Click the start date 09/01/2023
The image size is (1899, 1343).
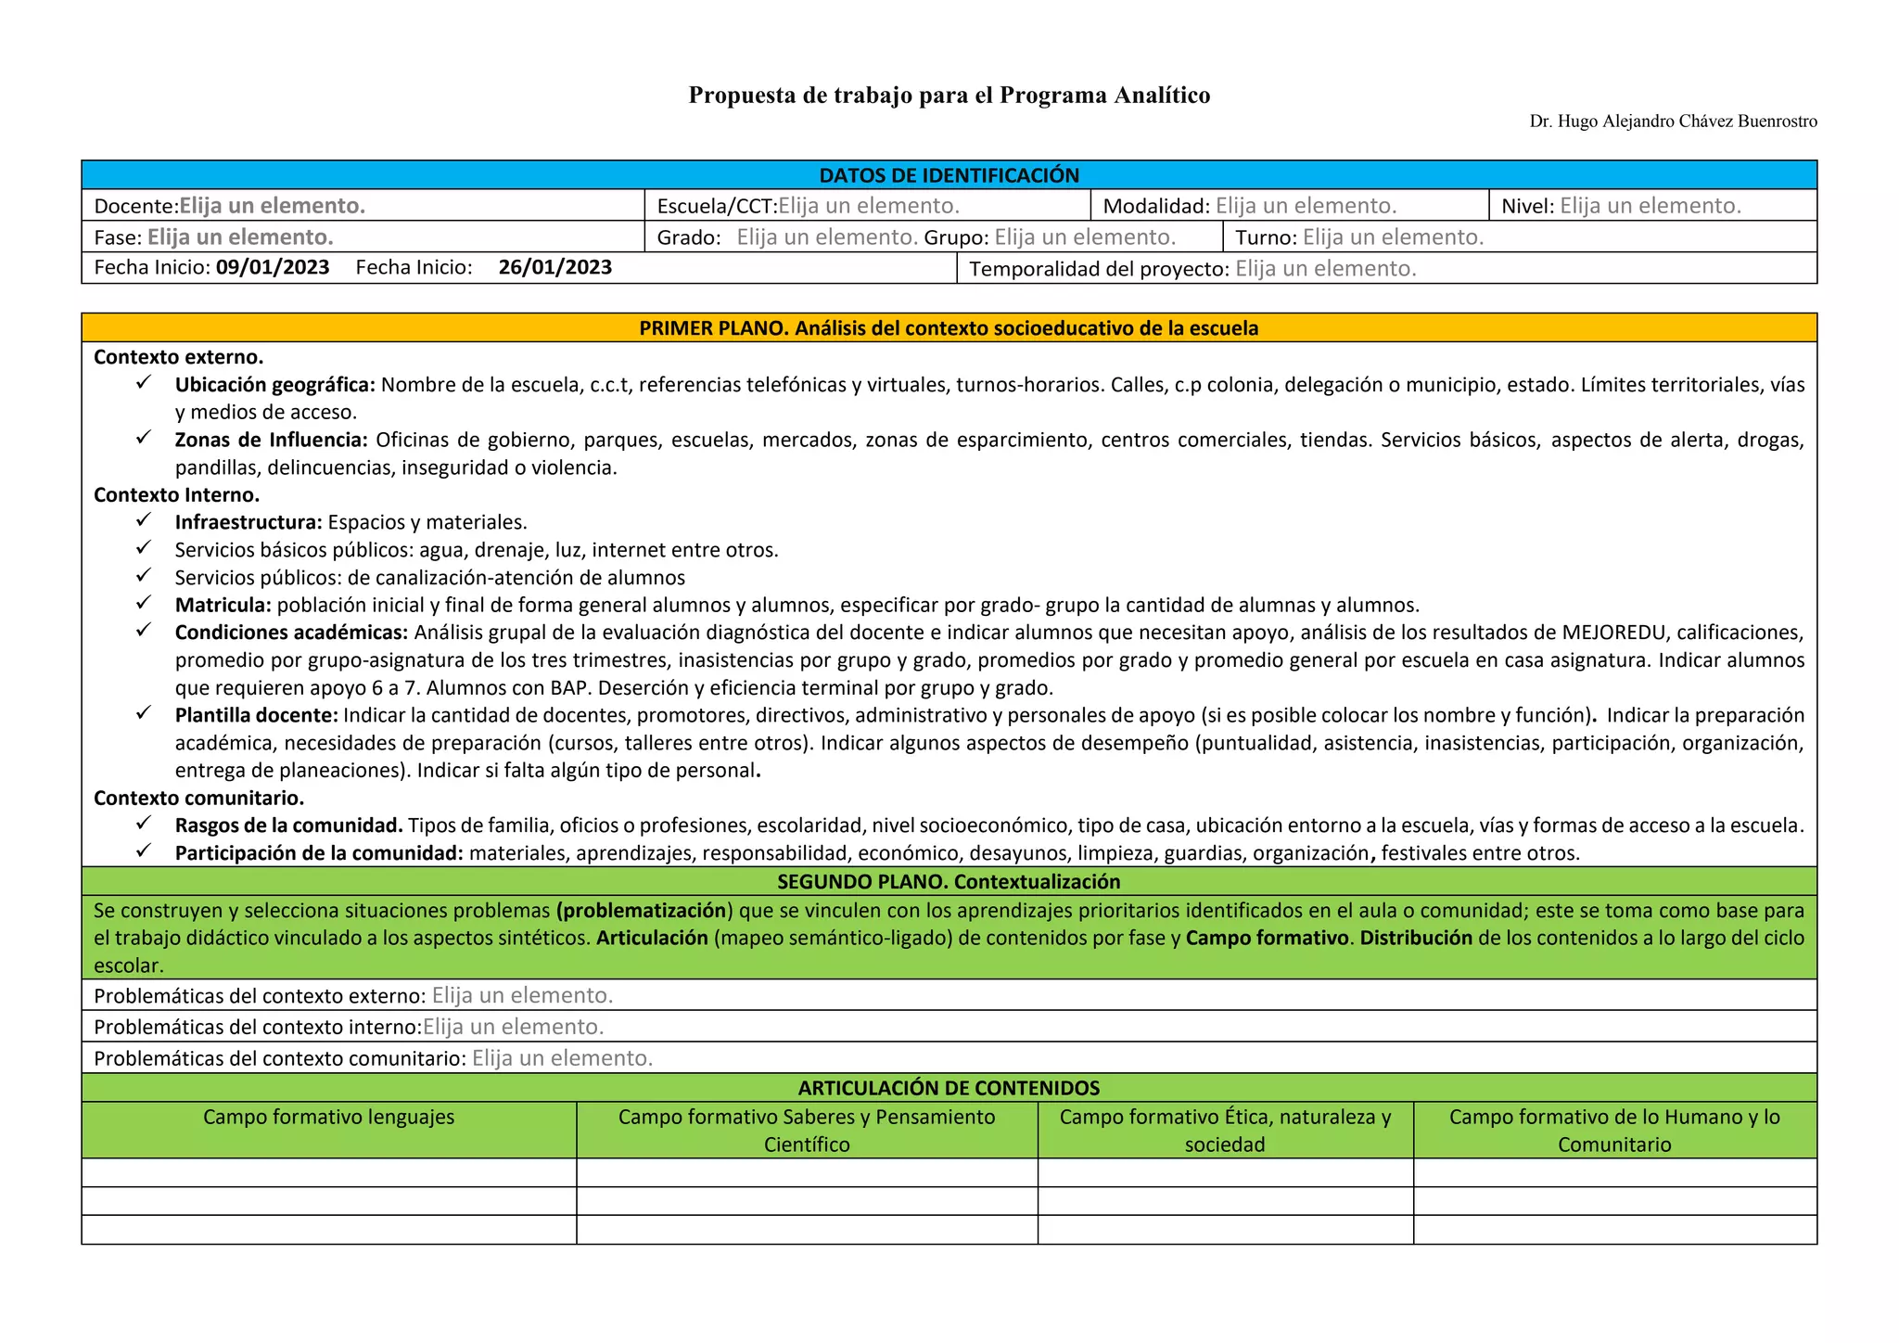click(x=273, y=268)
